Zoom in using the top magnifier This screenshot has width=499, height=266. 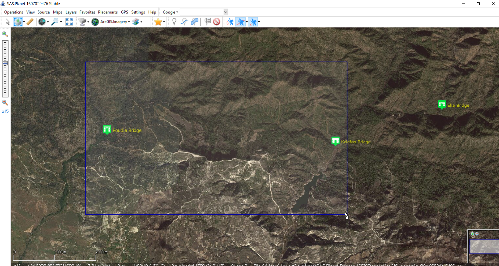[x=5, y=34]
